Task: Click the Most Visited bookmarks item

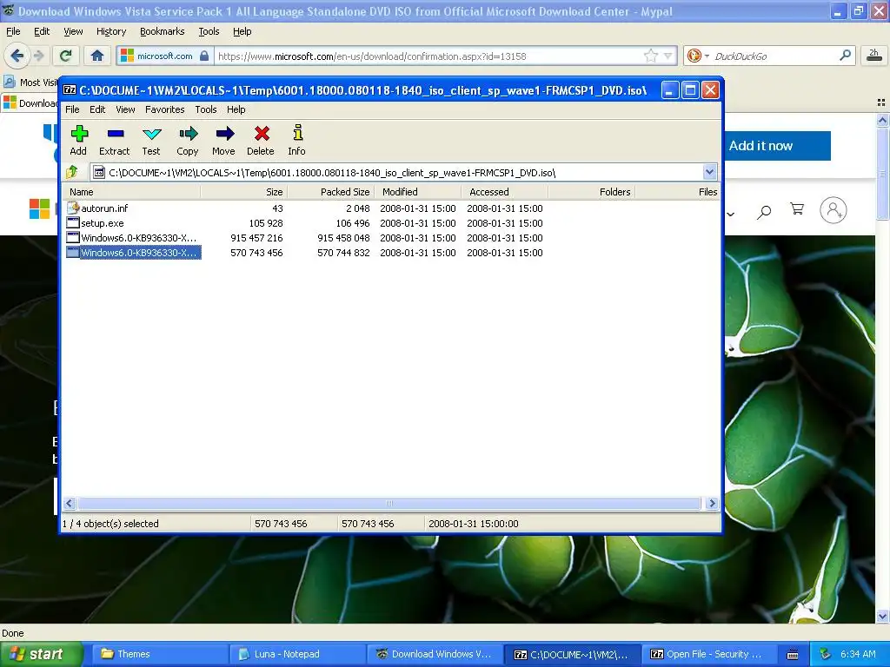Action: (30, 83)
